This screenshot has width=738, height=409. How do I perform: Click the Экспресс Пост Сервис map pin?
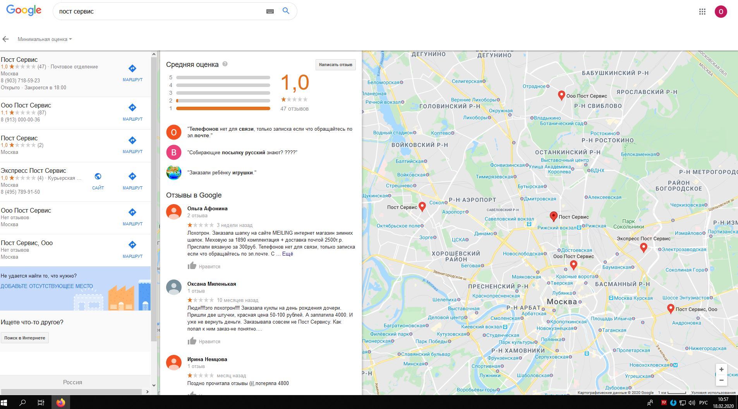[644, 248]
